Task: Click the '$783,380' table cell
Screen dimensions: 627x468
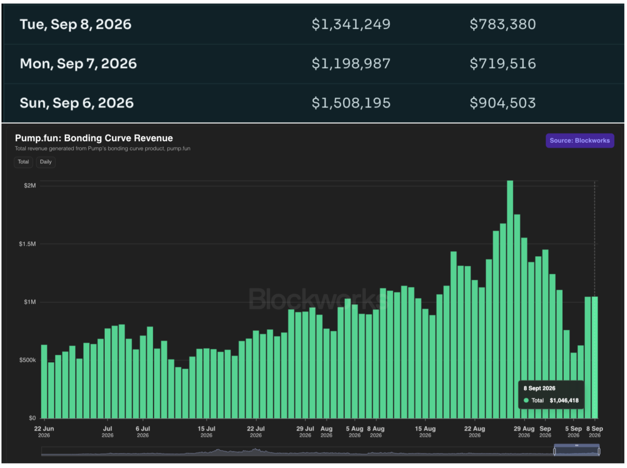Action: coord(503,24)
